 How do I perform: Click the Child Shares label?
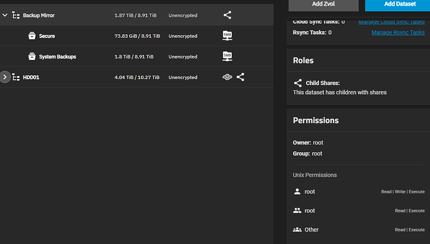tap(323, 83)
